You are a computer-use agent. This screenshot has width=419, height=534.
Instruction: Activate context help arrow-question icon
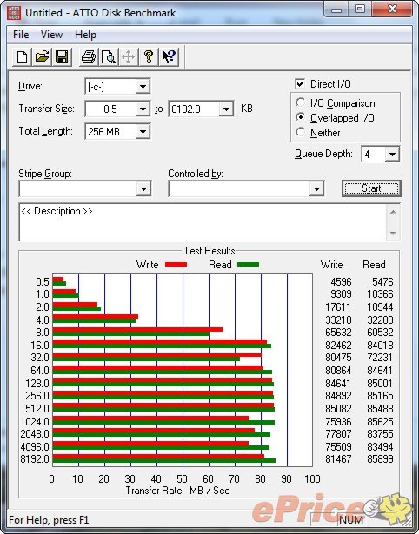[169, 56]
